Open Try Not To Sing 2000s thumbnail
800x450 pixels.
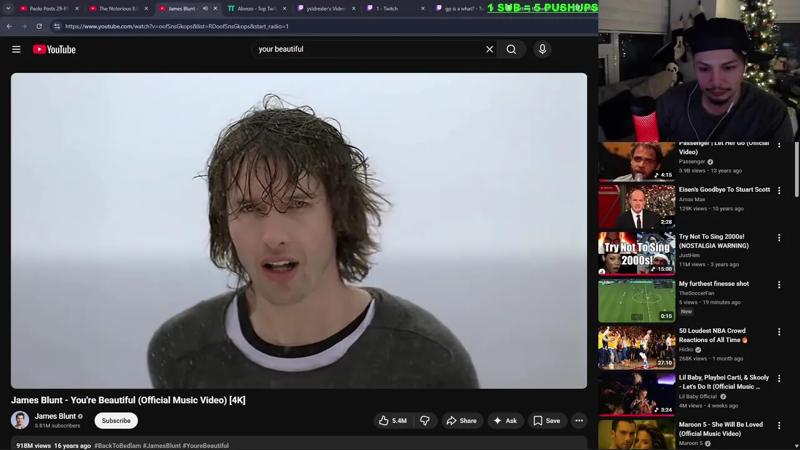click(x=636, y=254)
